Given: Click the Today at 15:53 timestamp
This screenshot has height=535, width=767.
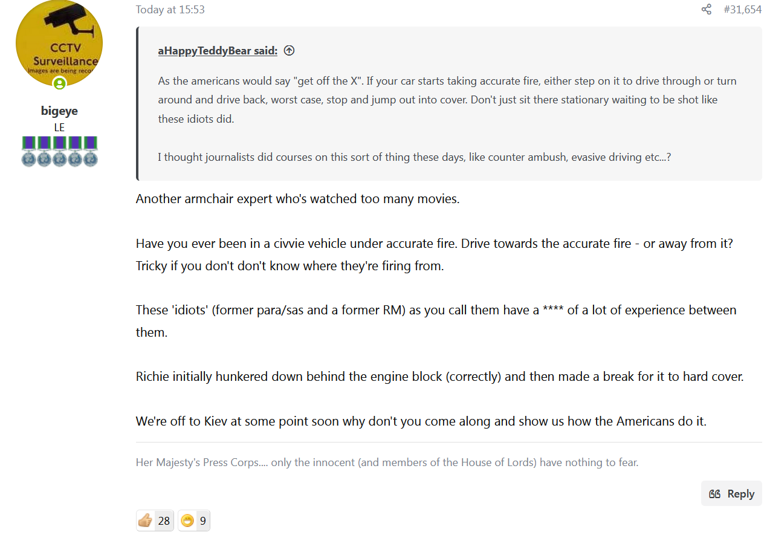Looking at the screenshot, I should click(170, 9).
